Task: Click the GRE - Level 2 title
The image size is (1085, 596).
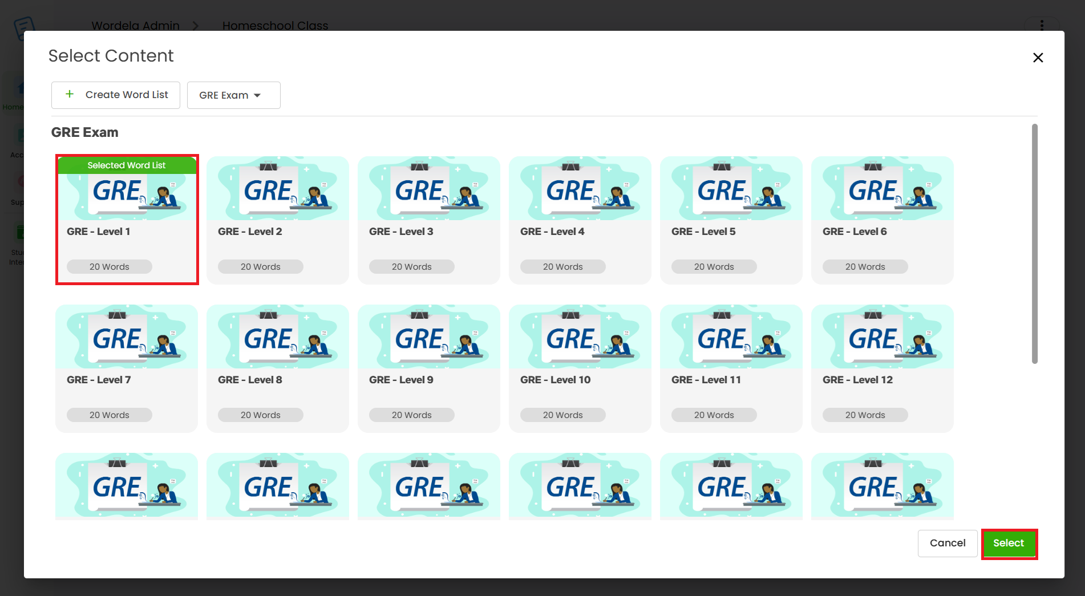Action: 250,232
